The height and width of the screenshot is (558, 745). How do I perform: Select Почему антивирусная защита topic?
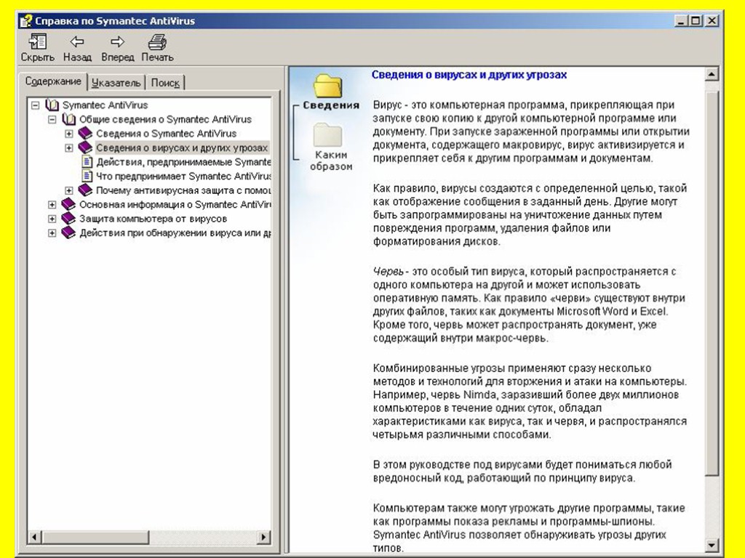[183, 190]
